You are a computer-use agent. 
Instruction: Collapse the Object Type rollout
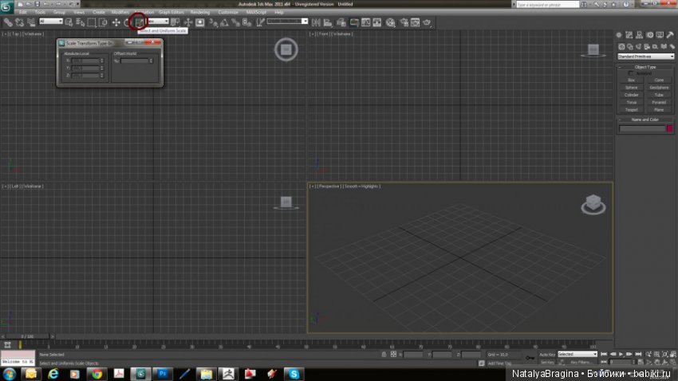click(x=645, y=67)
